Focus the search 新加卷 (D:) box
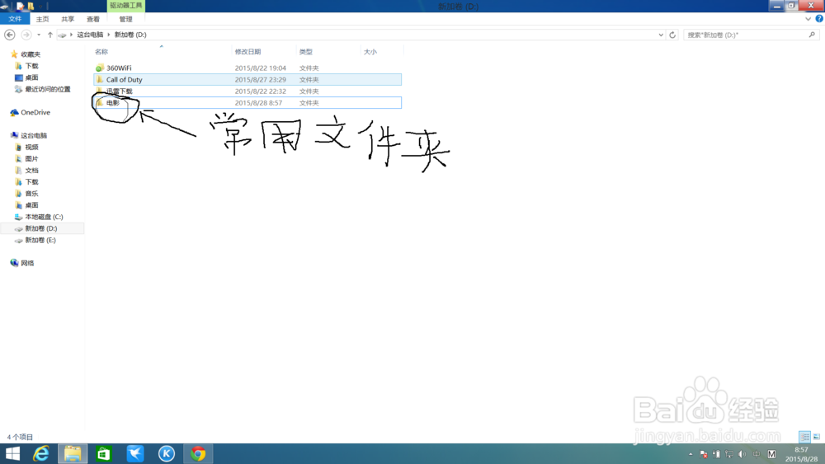The image size is (825, 464). click(x=752, y=35)
